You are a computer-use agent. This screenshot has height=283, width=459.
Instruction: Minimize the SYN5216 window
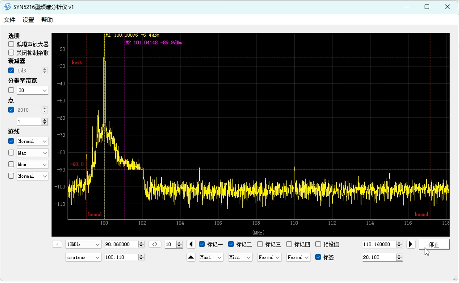(407, 7)
